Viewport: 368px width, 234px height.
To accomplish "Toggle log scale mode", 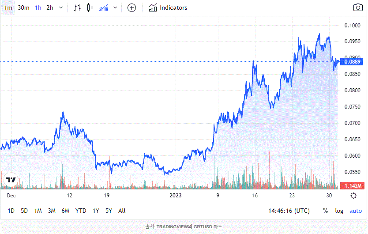I will [339, 211].
